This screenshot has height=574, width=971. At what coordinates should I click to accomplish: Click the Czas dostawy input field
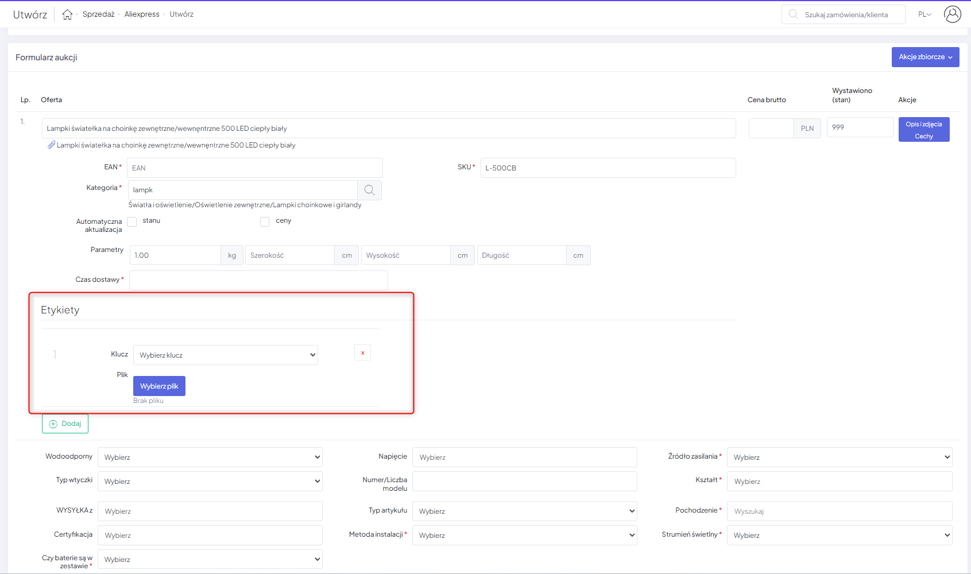click(258, 280)
